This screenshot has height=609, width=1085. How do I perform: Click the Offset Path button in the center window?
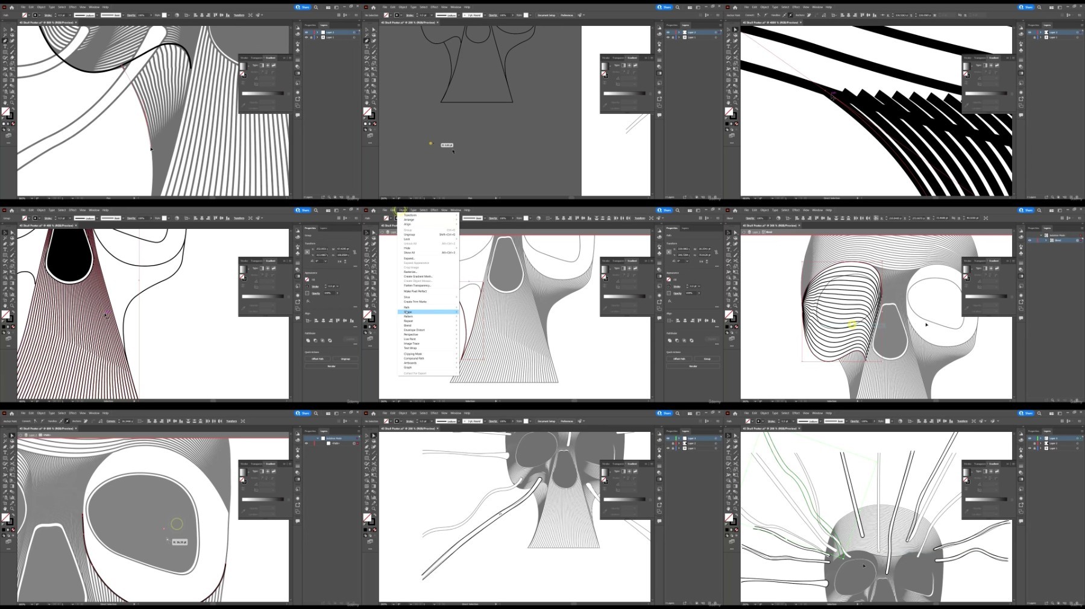[679, 359]
